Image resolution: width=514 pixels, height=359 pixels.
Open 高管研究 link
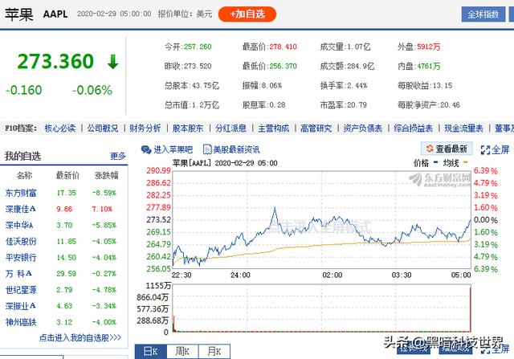point(316,129)
